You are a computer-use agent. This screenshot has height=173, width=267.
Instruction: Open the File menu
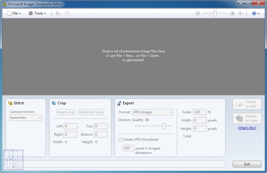[x=14, y=13]
